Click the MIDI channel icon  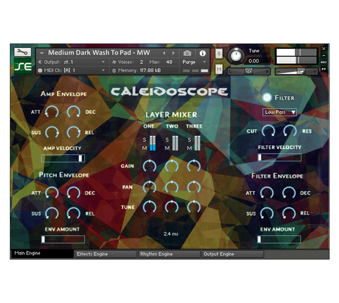[40, 70]
